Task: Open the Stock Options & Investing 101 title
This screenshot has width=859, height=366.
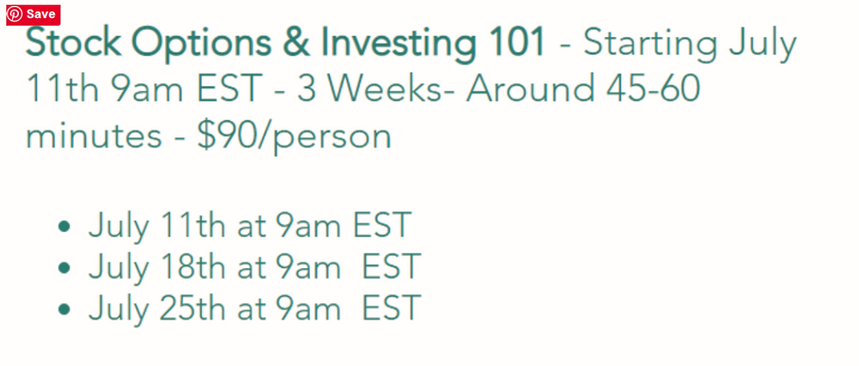Action: coord(285,43)
